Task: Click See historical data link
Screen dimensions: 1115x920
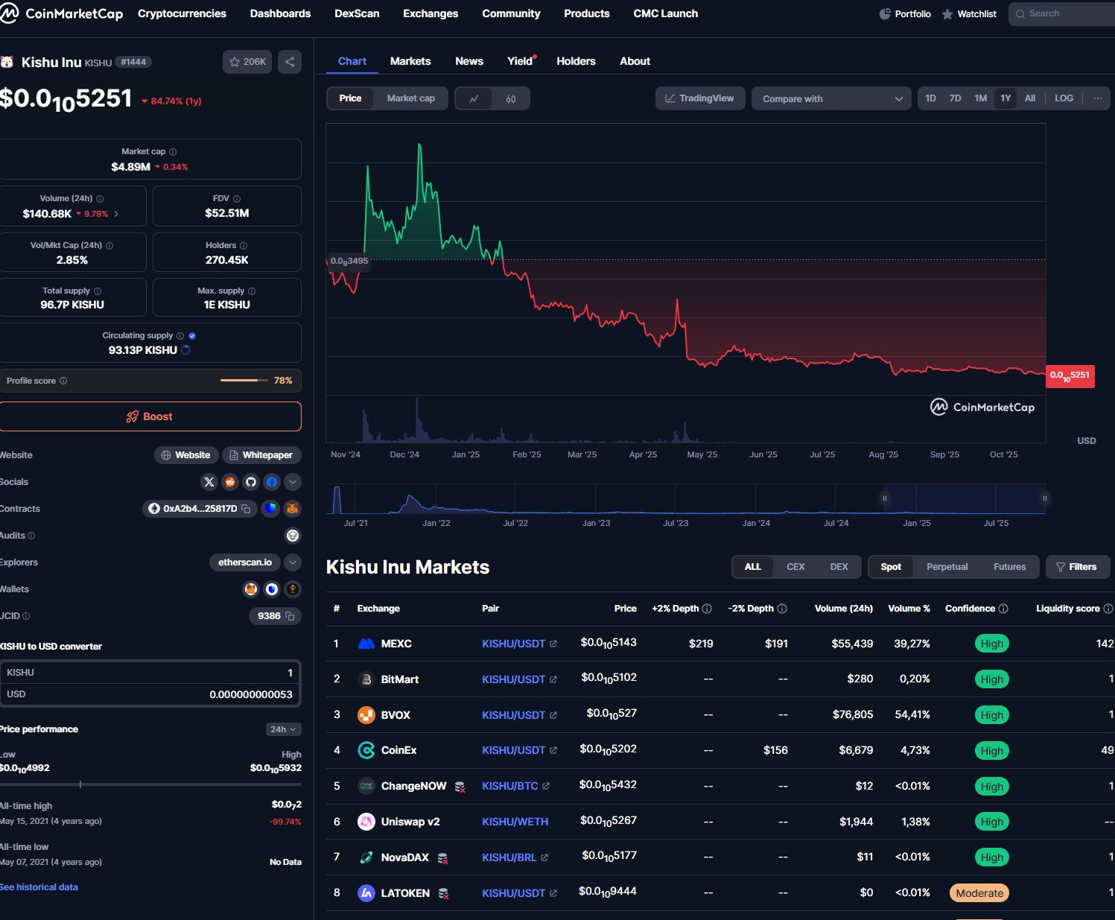Action: click(39, 887)
